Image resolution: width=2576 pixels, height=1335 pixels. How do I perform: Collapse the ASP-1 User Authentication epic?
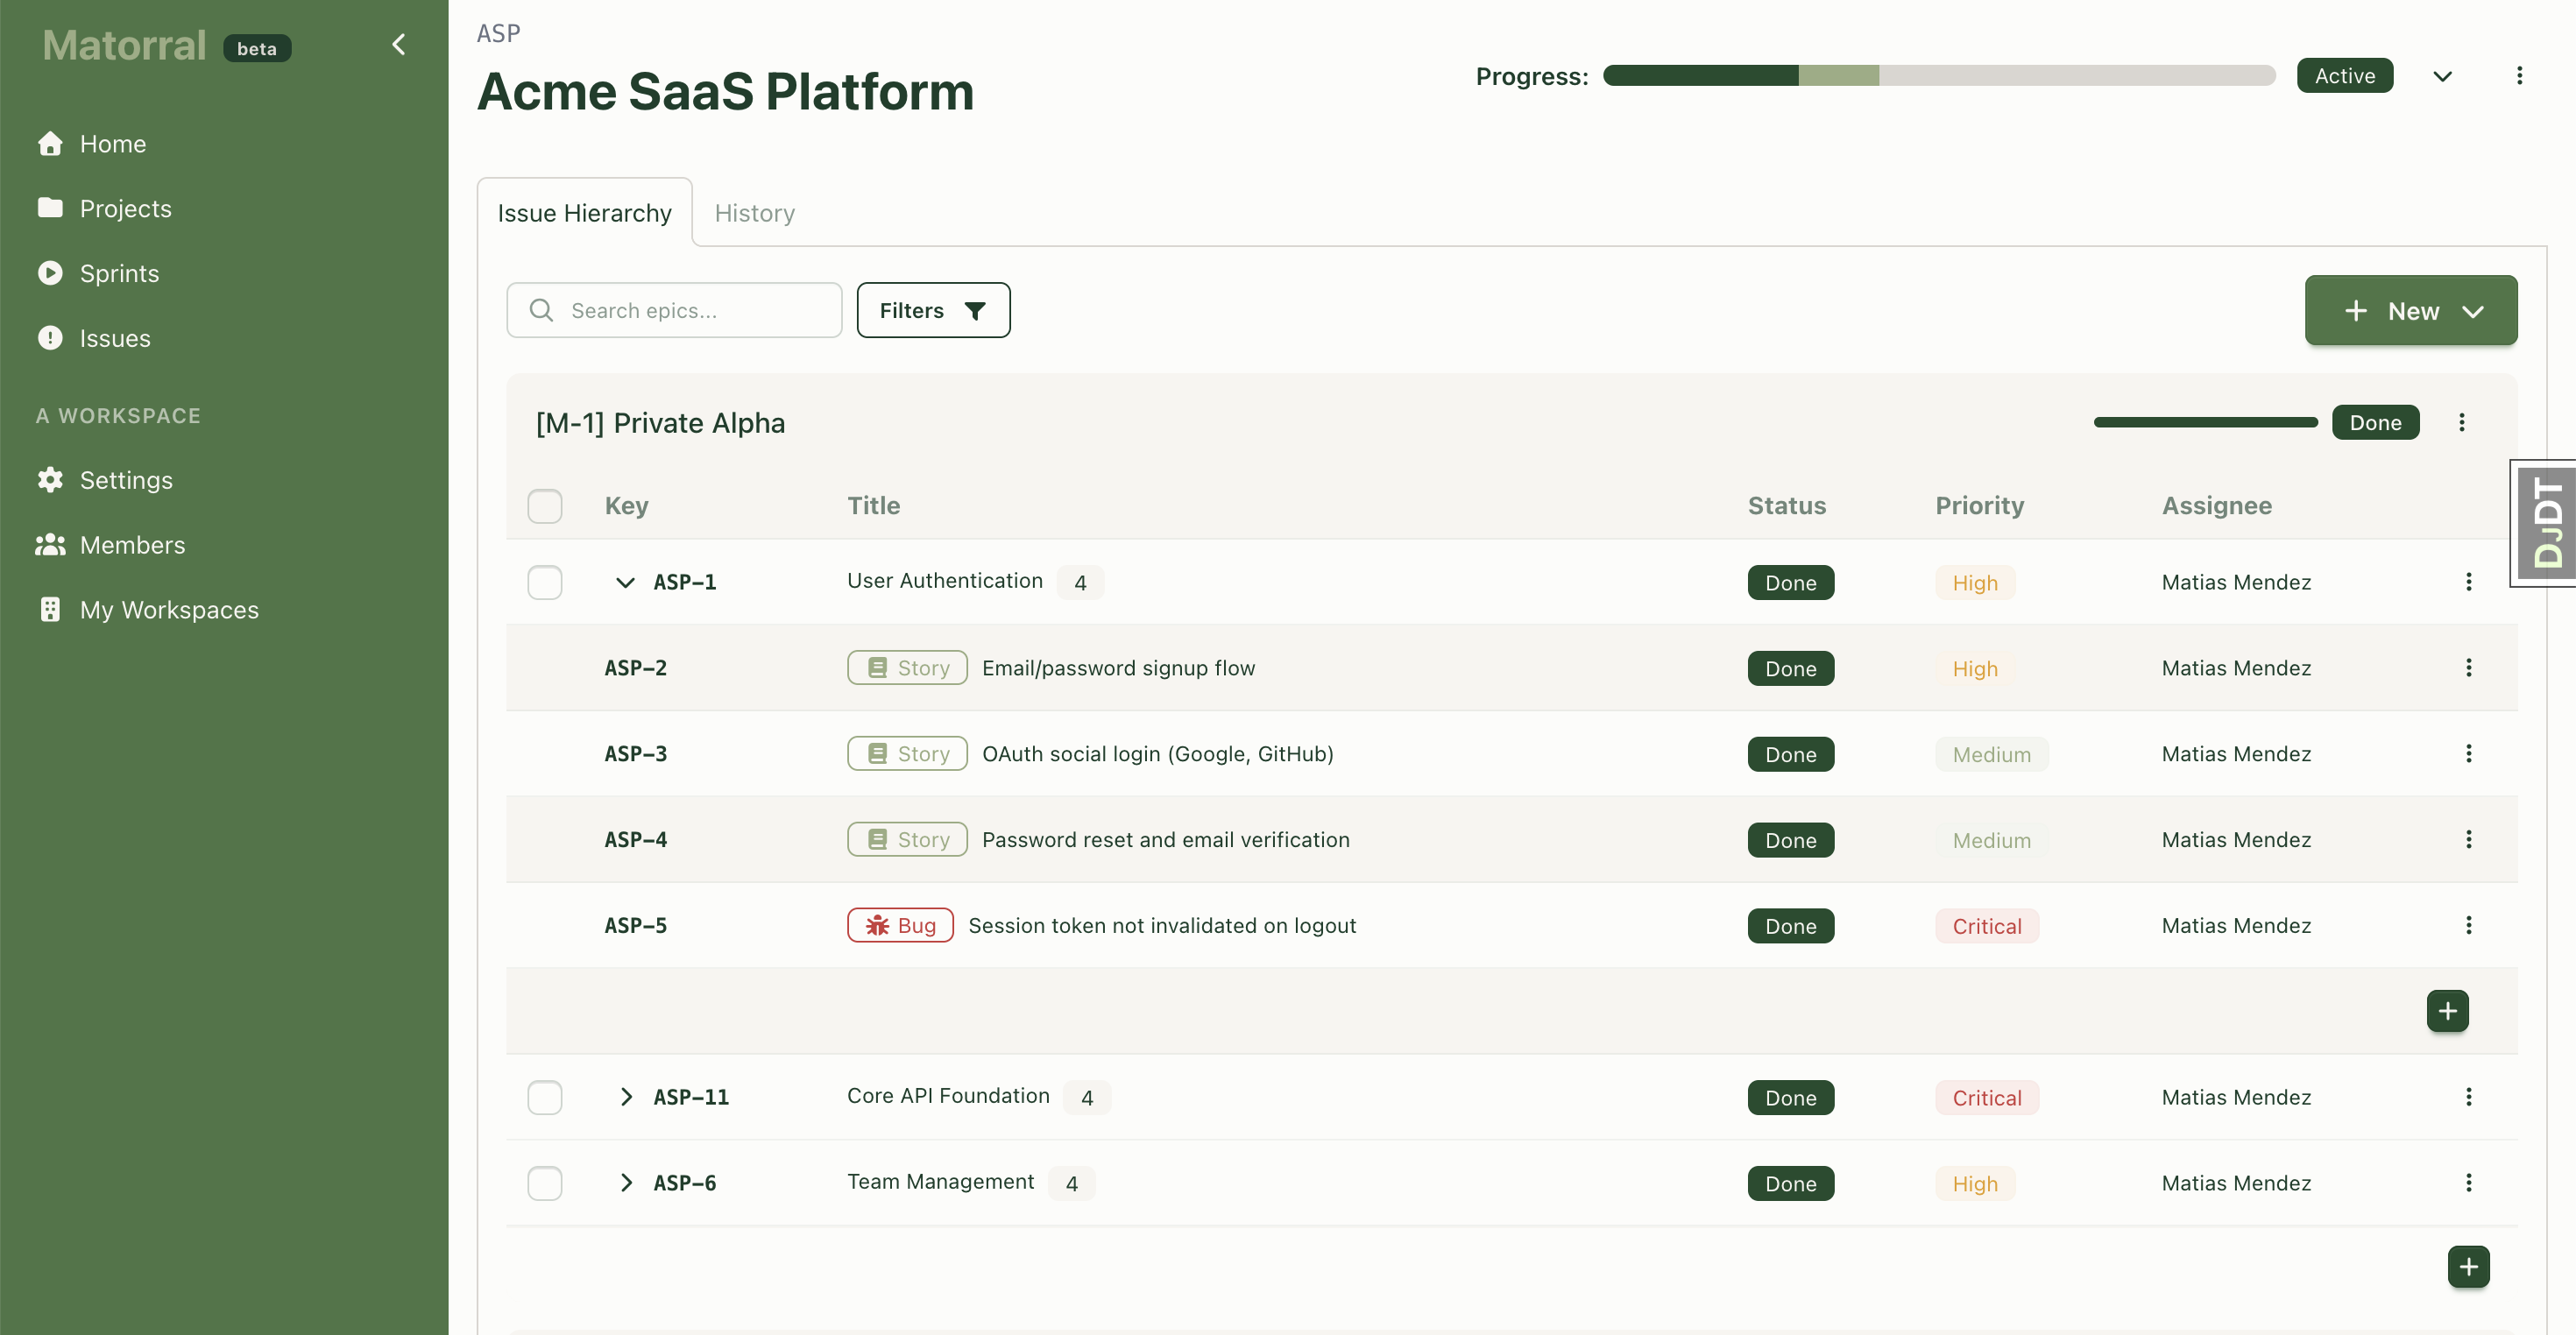(x=625, y=582)
